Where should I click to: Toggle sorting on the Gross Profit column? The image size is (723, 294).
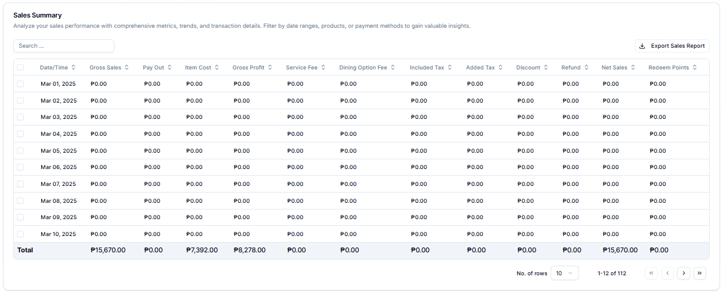[270, 67]
